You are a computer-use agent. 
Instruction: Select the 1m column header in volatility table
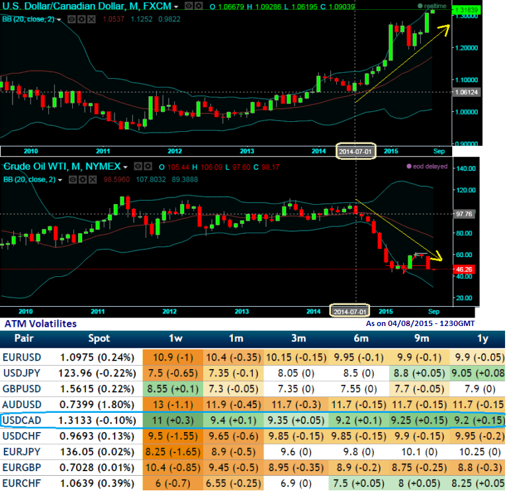(x=234, y=339)
